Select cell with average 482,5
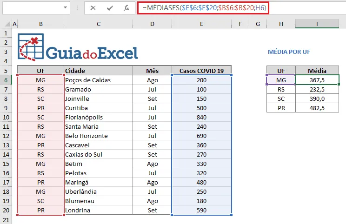346x224 pixels. pyautogui.click(x=317, y=108)
